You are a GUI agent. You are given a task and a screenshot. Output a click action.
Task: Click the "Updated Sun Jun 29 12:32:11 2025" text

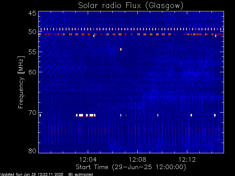pos(32,175)
